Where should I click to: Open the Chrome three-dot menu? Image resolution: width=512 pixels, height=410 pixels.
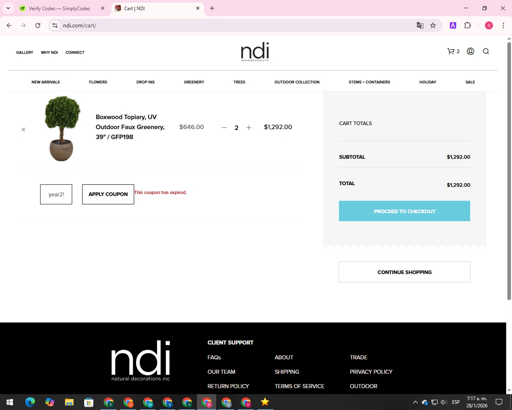(503, 25)
